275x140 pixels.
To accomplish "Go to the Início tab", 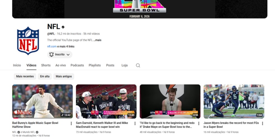I will [17, 65].
